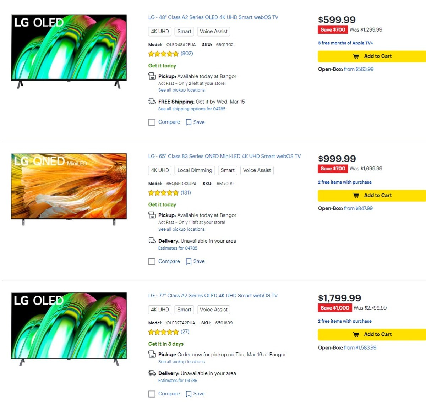Image resolution: width=426 pixels, height=405 pixels.
Task: Check Compare on the 77" A2 Series TV
Action: coord(152,394)
